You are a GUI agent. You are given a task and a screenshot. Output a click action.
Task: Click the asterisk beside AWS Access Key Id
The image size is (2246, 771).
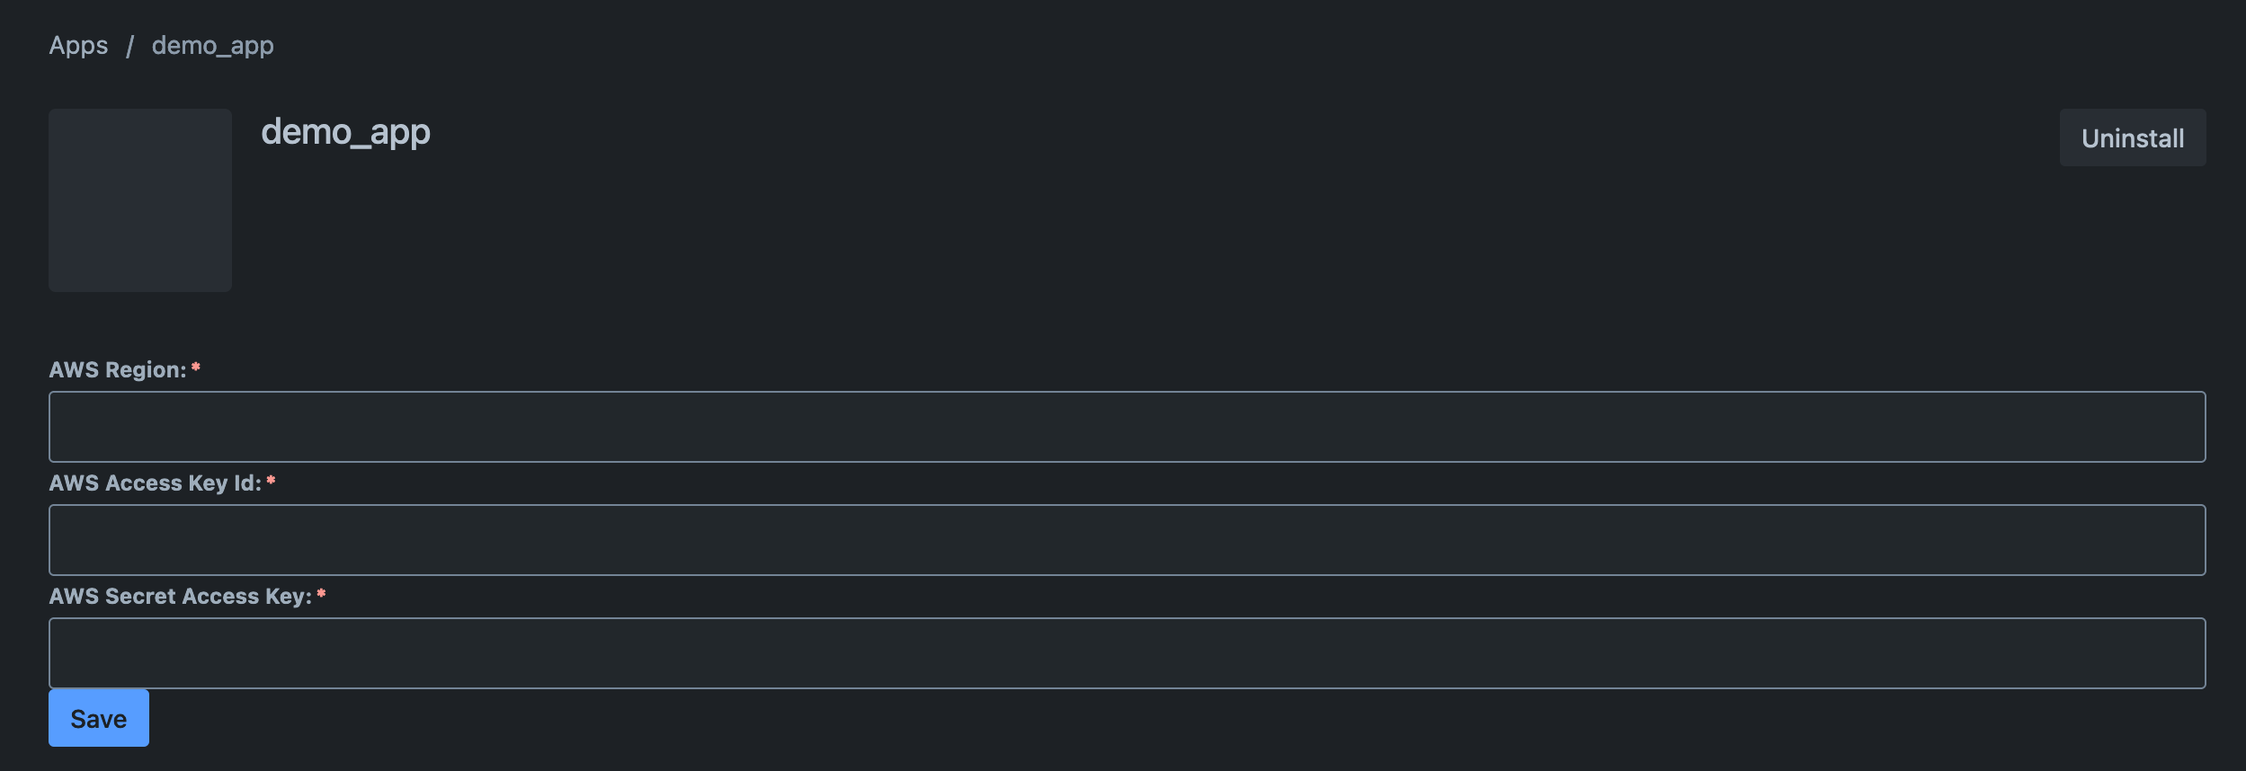[271, 481]
